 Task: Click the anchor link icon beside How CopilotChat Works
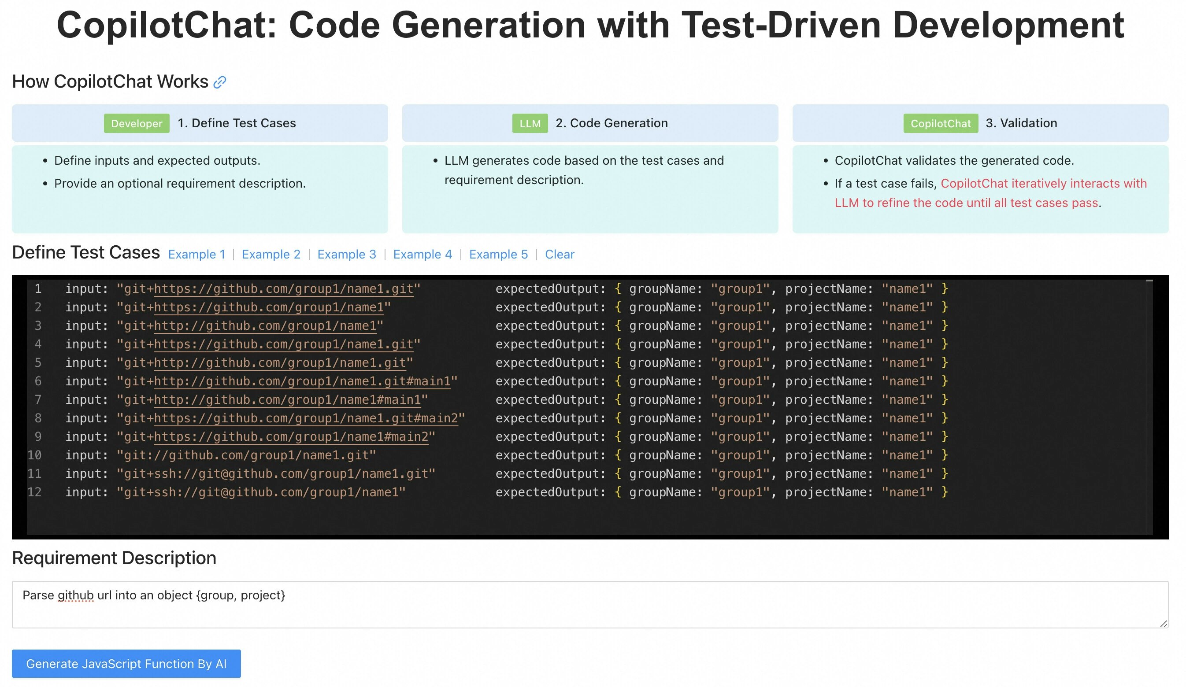(220, 82)
